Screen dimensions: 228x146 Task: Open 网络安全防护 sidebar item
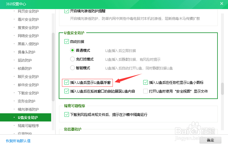28,36
